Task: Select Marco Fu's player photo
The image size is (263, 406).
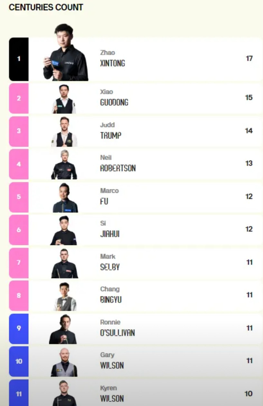Action: tap(65, 198)
